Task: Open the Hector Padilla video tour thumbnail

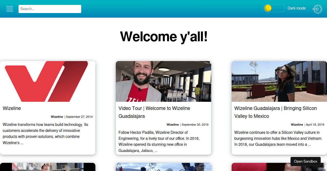Action: [x=163, y=81]
